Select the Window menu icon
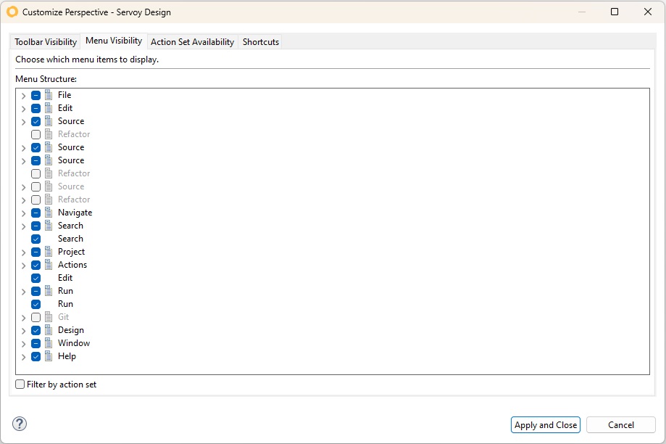 pyautogui.click(x=49, y=343)
